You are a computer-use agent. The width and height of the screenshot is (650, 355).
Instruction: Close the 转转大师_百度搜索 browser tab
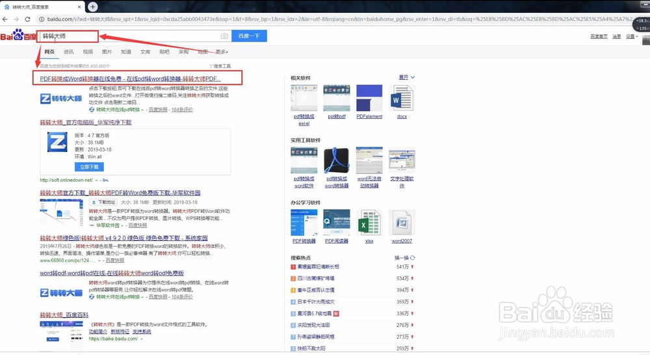click(x=79, y=7)
